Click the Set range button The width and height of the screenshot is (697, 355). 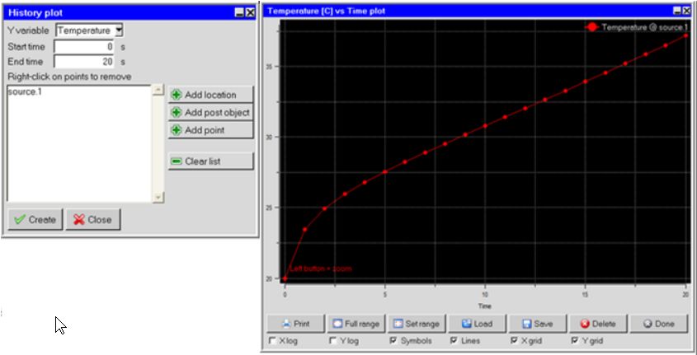[x=417, y=324]
